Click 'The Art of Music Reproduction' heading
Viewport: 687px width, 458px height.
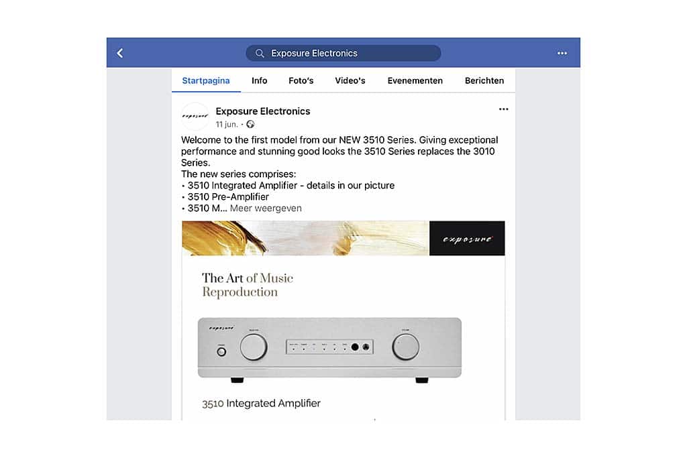247,285
